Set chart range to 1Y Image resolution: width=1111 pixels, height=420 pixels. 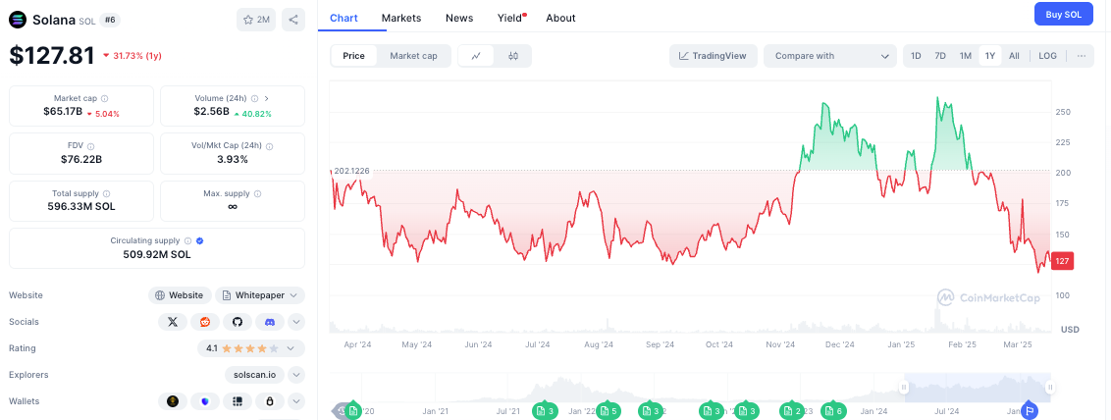pyautogui.click(x=990, y=56)
